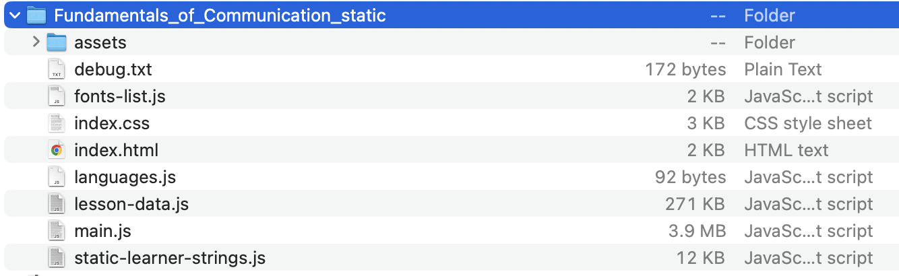Click the static-learner-strings.js file icon
899x276 pixels.
point(57,258)
